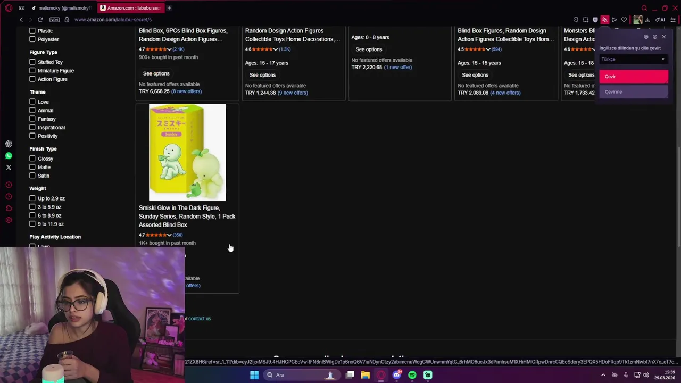This screenshot has height=383, width=681.
Task: Go back with the browser back arrow
Action: click(x=21, y=20)
